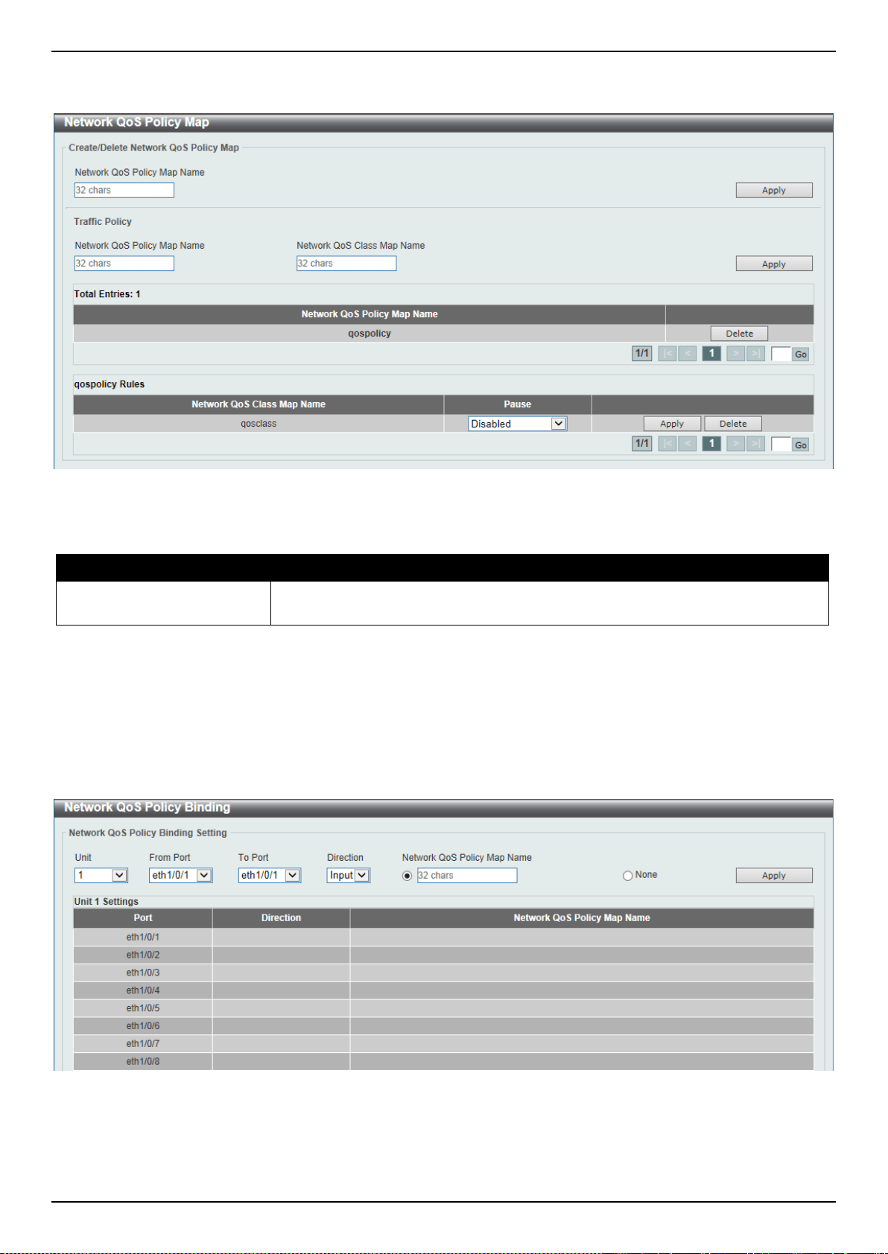
Task: Open the Direction dropdown
Action: click(x=349, y=876)
